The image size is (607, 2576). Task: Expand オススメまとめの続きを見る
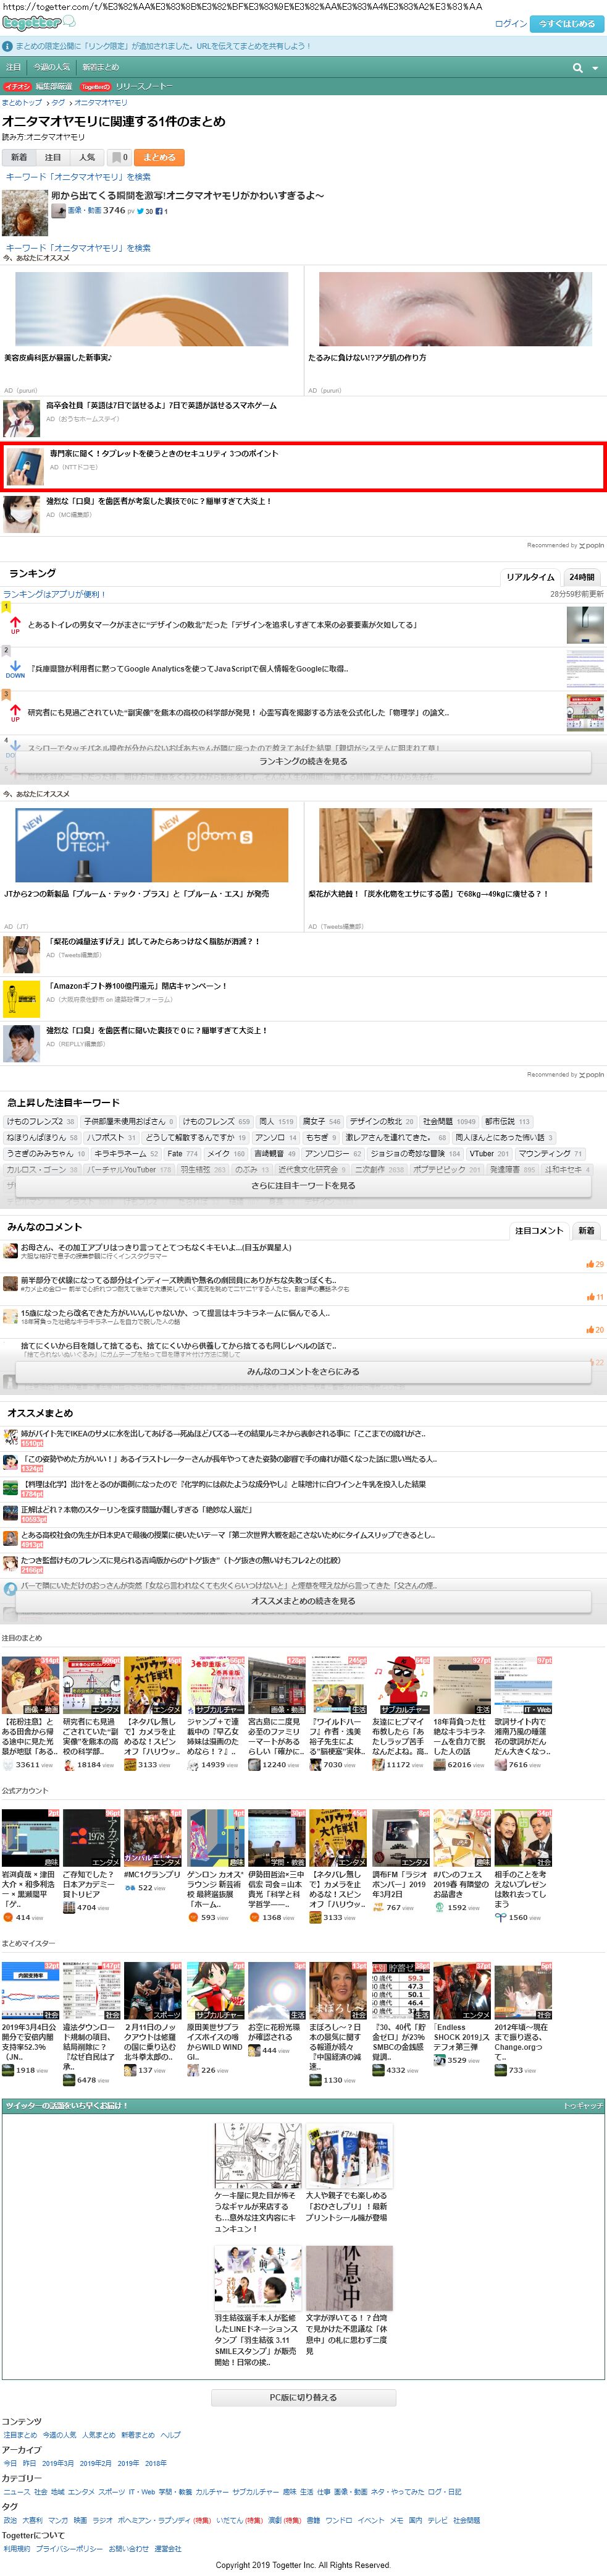(304, 1601)
